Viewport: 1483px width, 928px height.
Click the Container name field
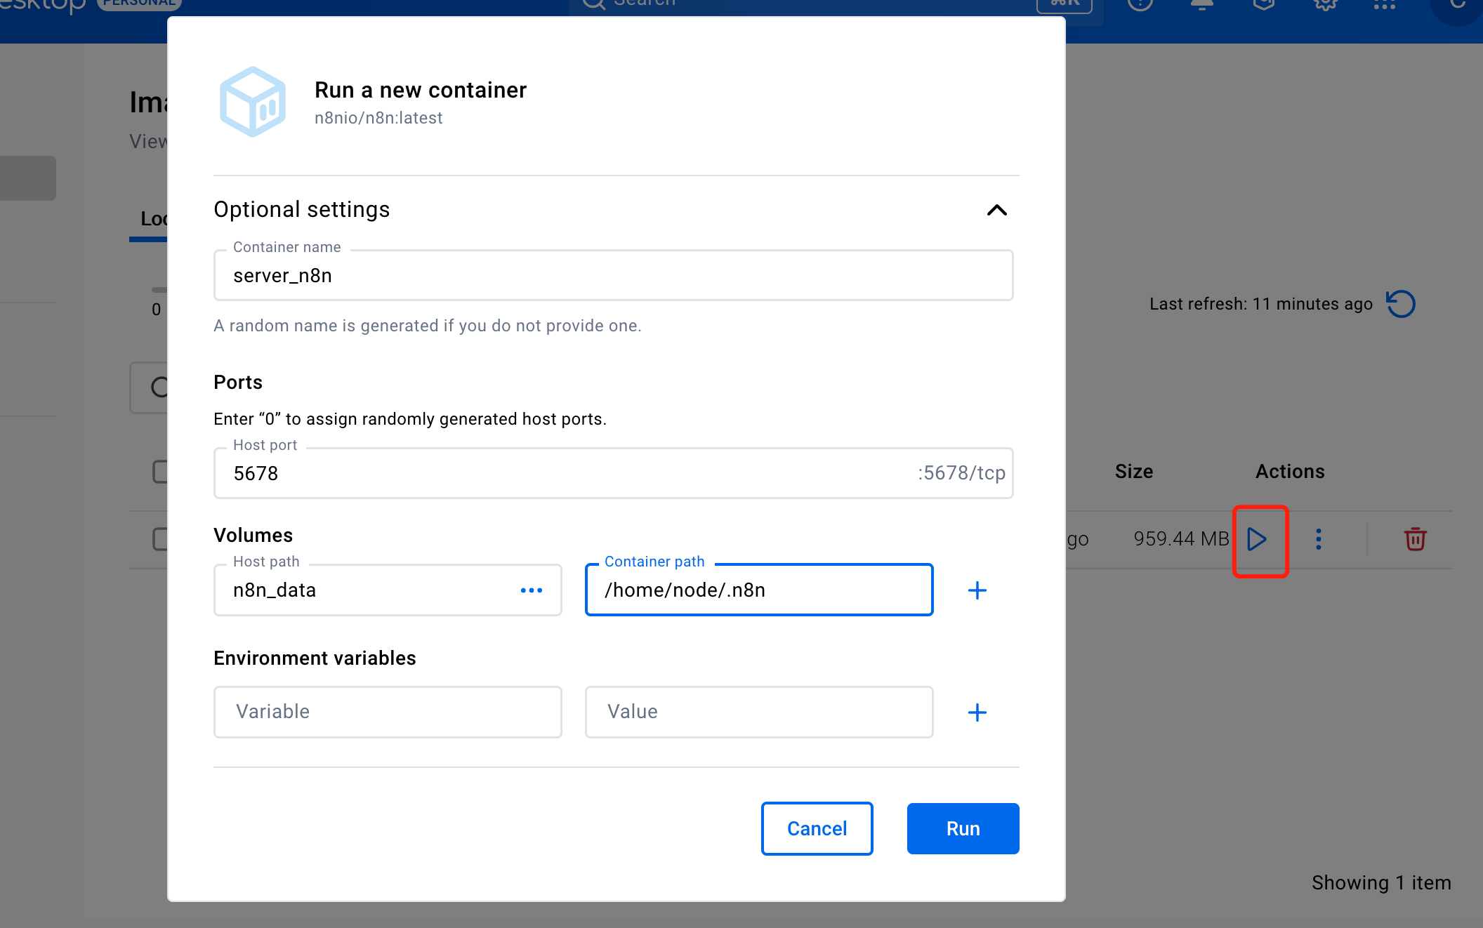612,275
